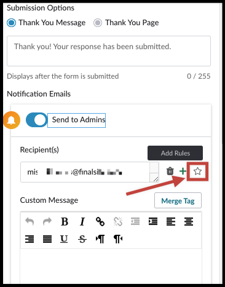Select the Thank You Page option

(98, 23)
